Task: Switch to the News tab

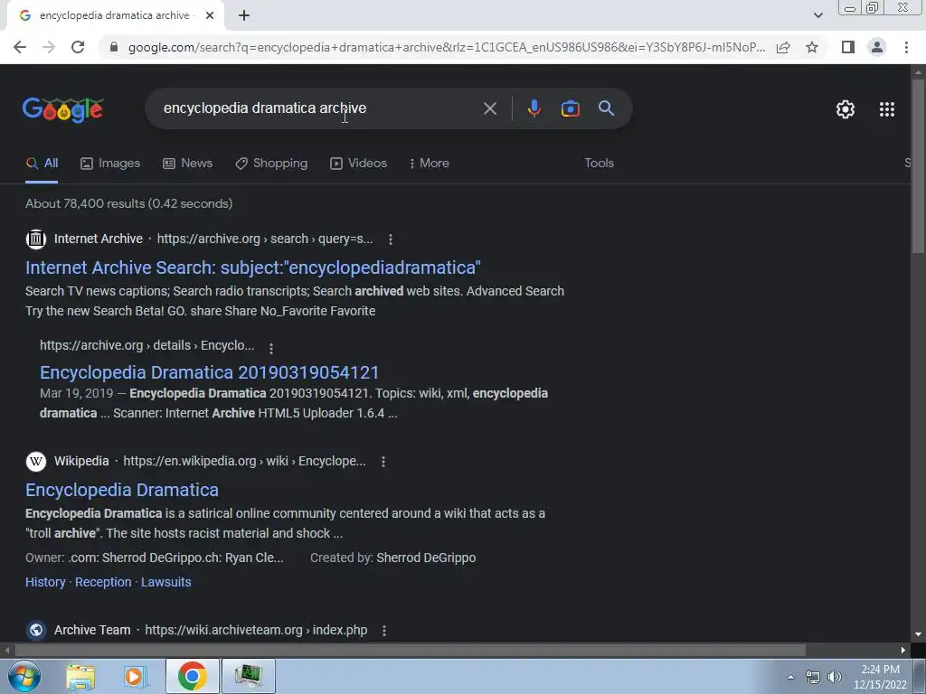Action: 188,164
